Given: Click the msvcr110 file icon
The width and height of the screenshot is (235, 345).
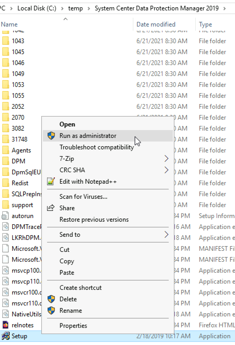Looking at the screenshot, I should (5, 303).
